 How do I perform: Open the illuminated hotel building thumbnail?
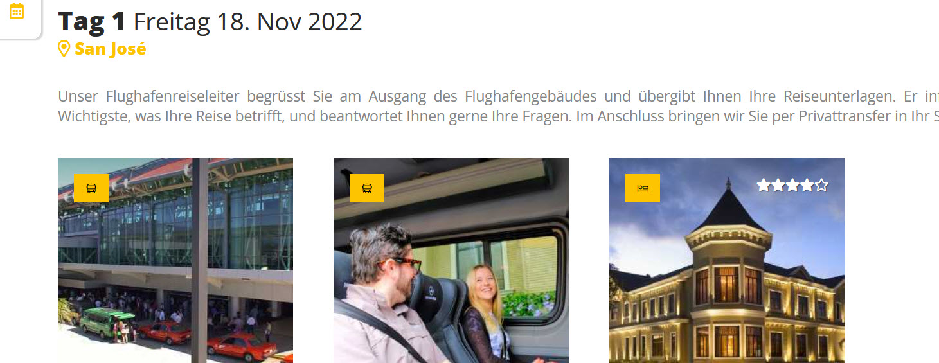pos(727,261)
